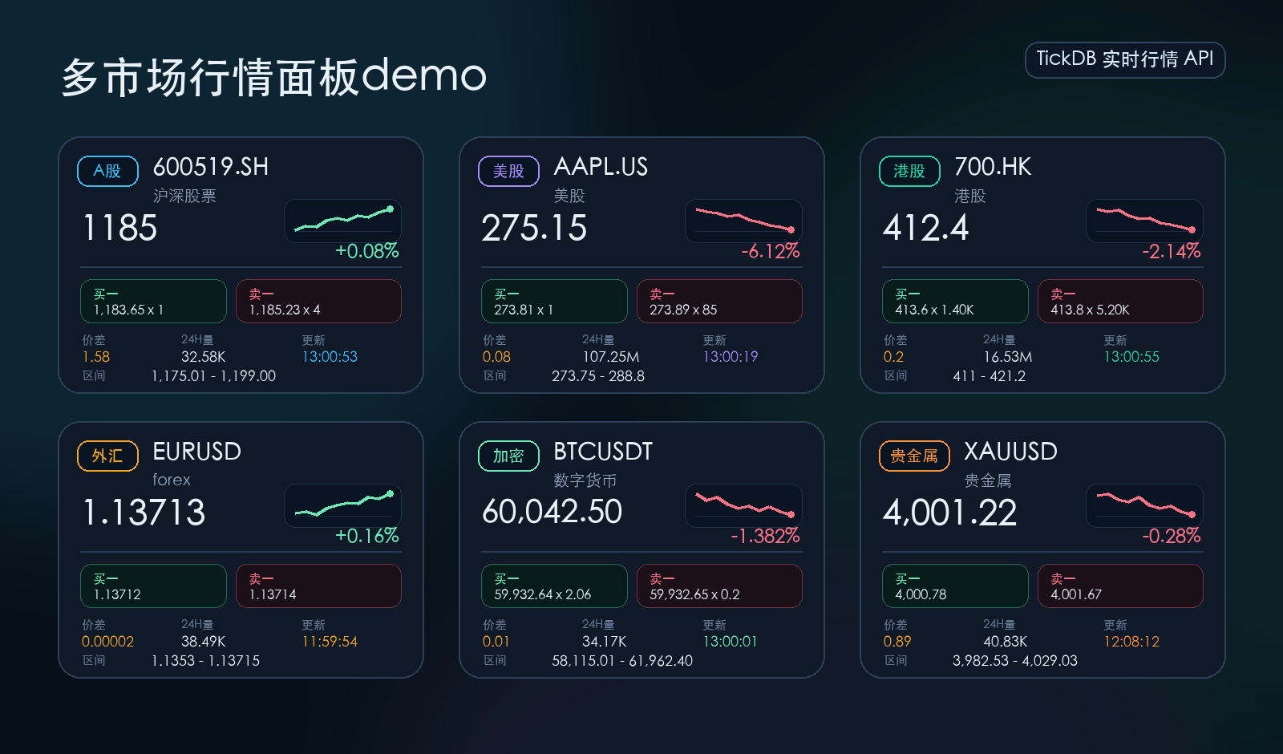Open the 600519.SH sparkline chart
This screenshot has width=1283, height=754.
coord(343,221)
